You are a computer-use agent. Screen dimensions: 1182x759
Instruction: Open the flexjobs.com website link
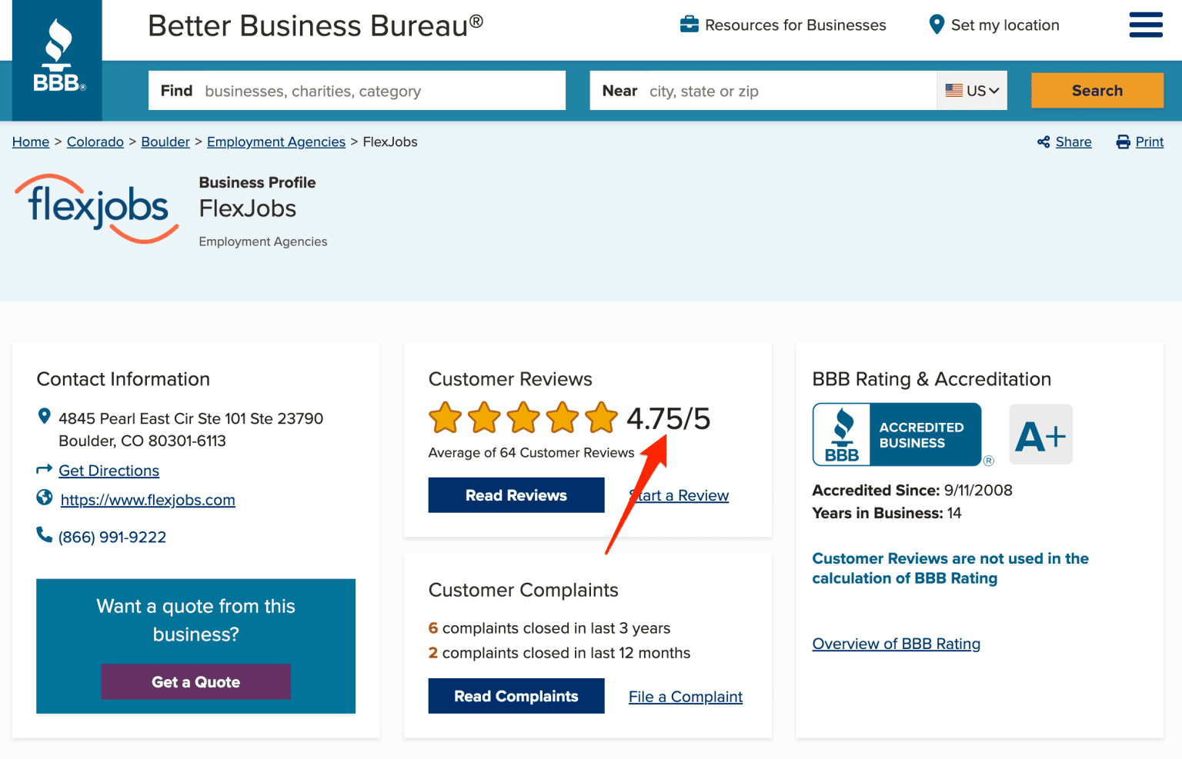point(148,500)
